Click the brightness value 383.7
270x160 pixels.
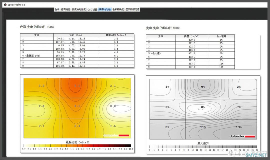tap(192, 63)
